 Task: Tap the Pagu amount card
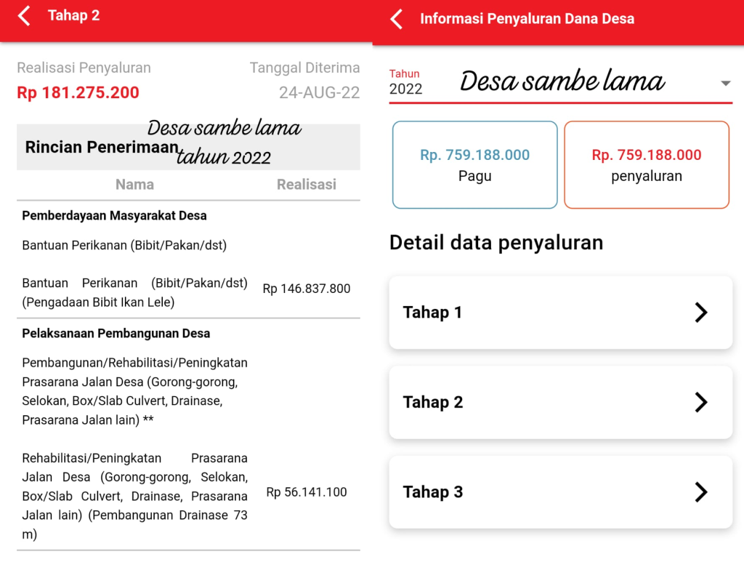(474, 165)
